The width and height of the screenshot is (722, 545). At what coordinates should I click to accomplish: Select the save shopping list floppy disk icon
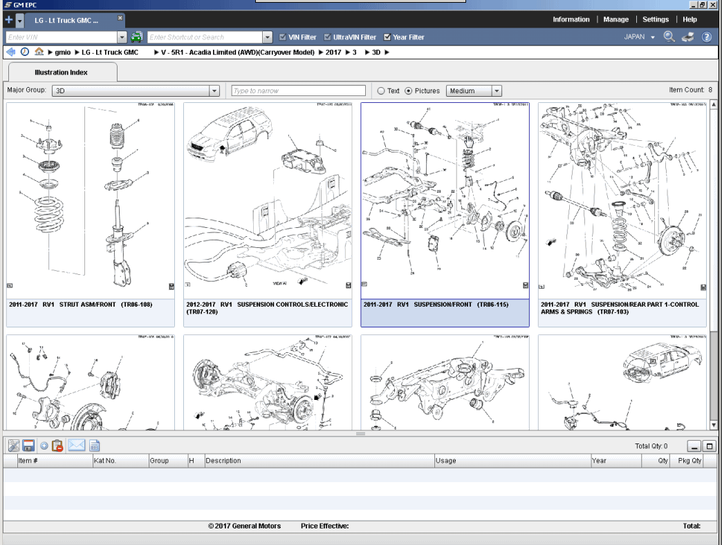pos(28,445)
